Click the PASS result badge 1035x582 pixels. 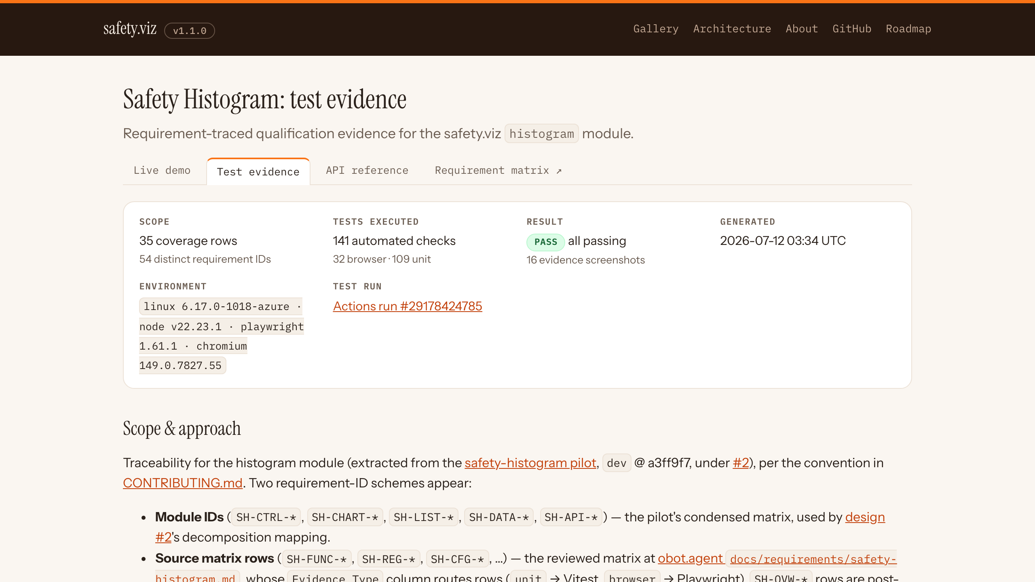(x=546, y=242)
